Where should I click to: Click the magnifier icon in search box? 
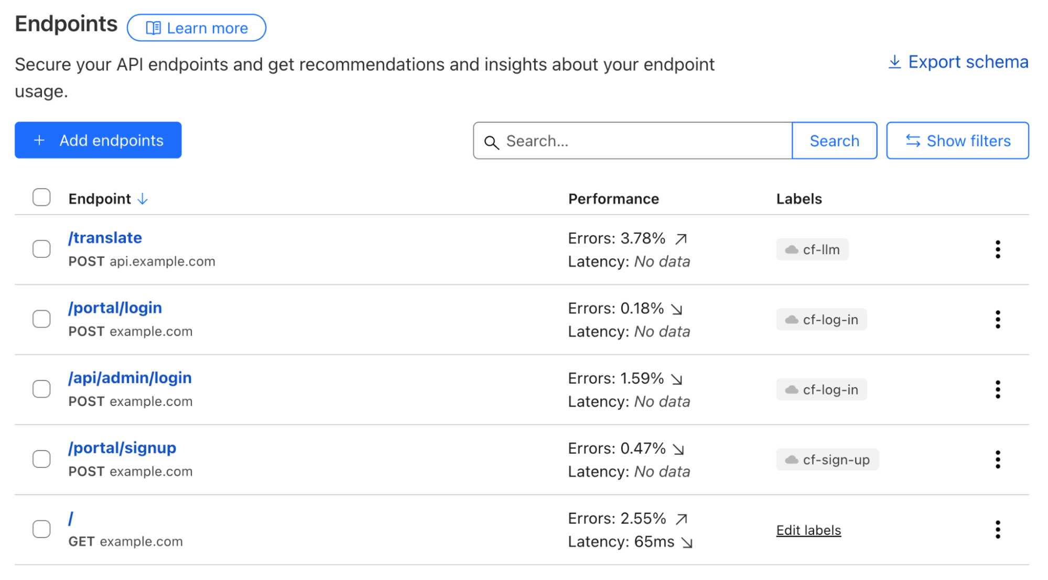point(491,142)
